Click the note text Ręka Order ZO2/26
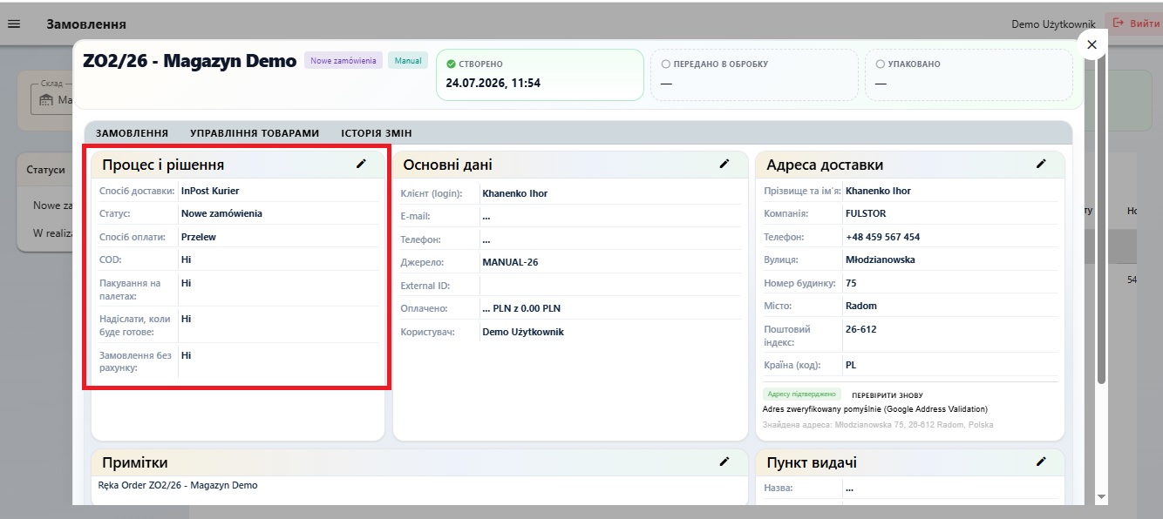 (180, 485)
